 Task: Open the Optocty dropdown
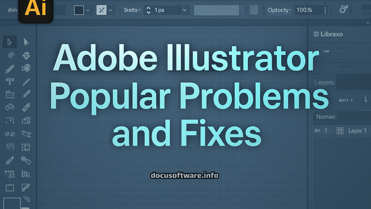click(278, 10)
